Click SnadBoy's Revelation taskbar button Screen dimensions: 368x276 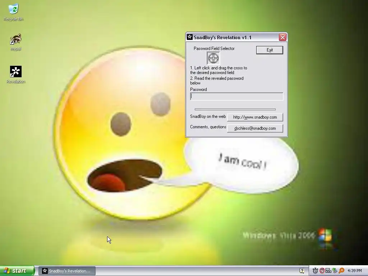click(67, 271)
